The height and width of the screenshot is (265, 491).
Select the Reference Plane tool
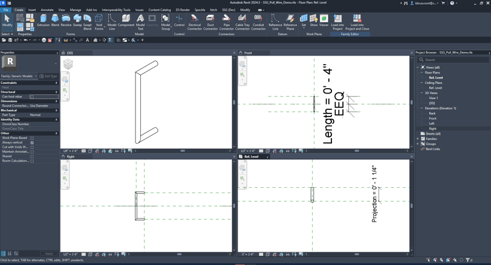point(290,22)
